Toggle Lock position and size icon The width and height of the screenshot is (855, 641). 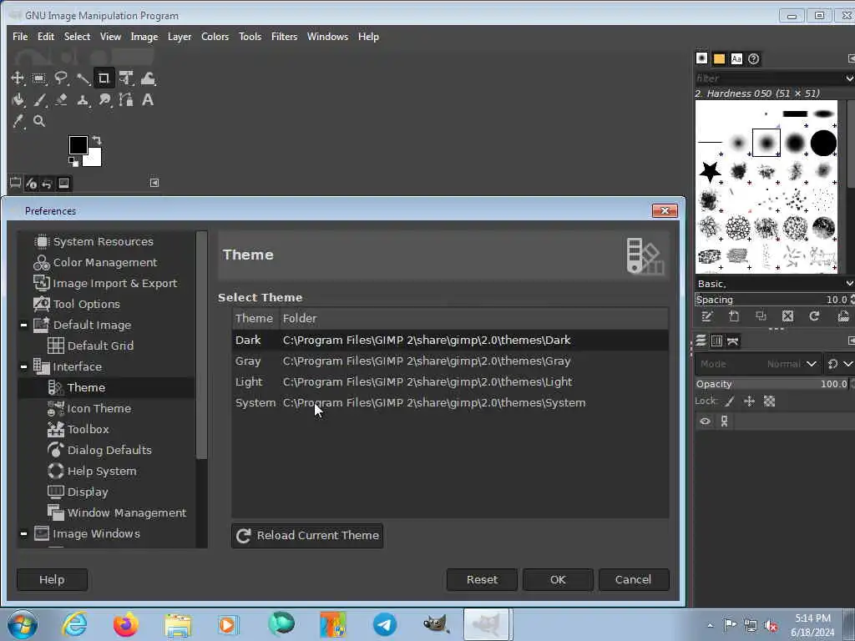coord(749,401)
